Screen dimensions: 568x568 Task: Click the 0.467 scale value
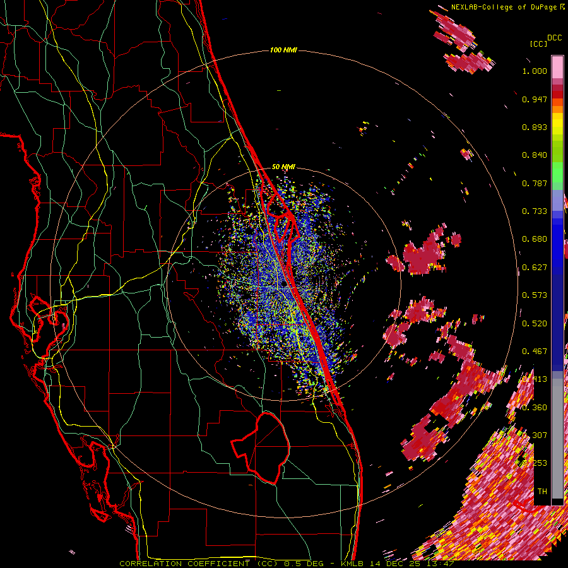pyautogui.click(x=535, y=352)
